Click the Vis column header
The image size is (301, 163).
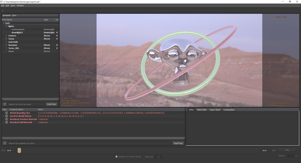(x=57, y=20)
